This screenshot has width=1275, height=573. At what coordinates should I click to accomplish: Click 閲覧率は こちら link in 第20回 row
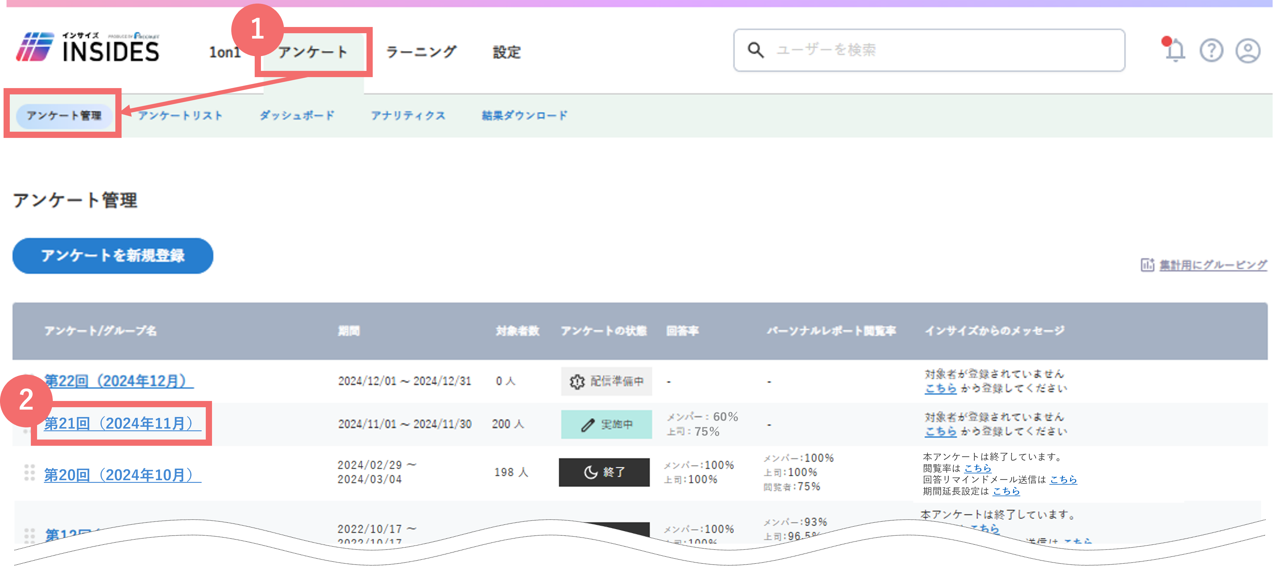[x=978, y=468]
